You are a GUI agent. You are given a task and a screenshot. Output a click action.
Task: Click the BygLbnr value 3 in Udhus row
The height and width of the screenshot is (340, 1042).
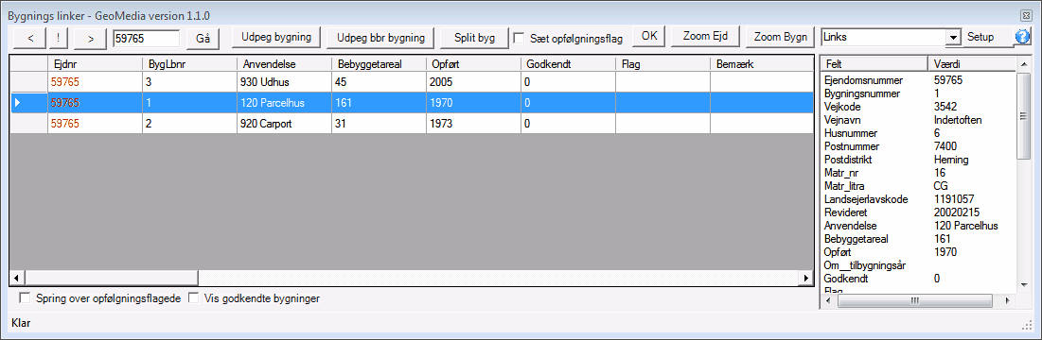click(x=189, y=81)
